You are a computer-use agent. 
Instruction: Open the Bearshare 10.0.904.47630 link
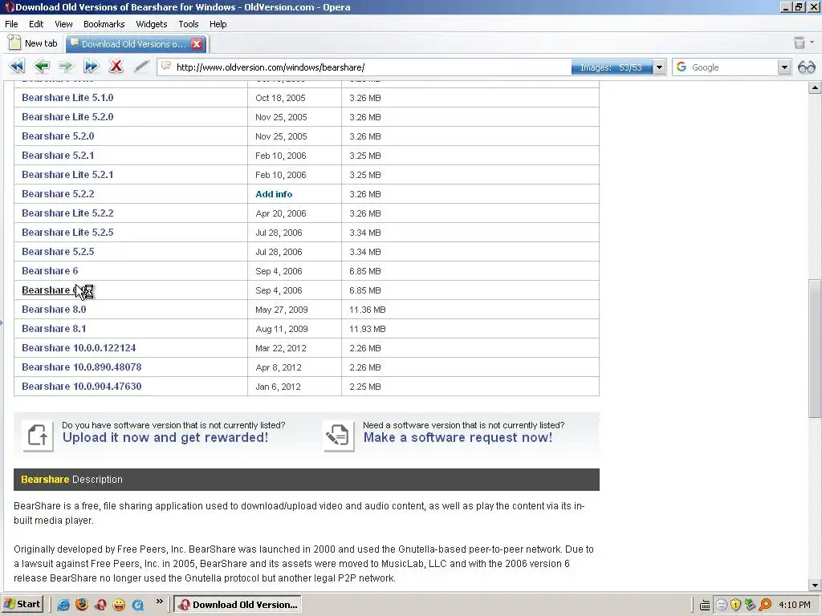82,386
